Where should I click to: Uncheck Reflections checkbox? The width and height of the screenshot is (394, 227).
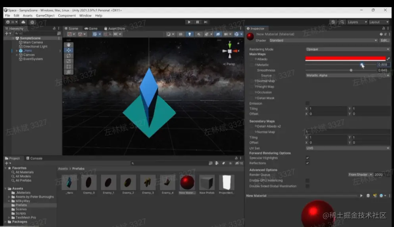tap(308, 163)
